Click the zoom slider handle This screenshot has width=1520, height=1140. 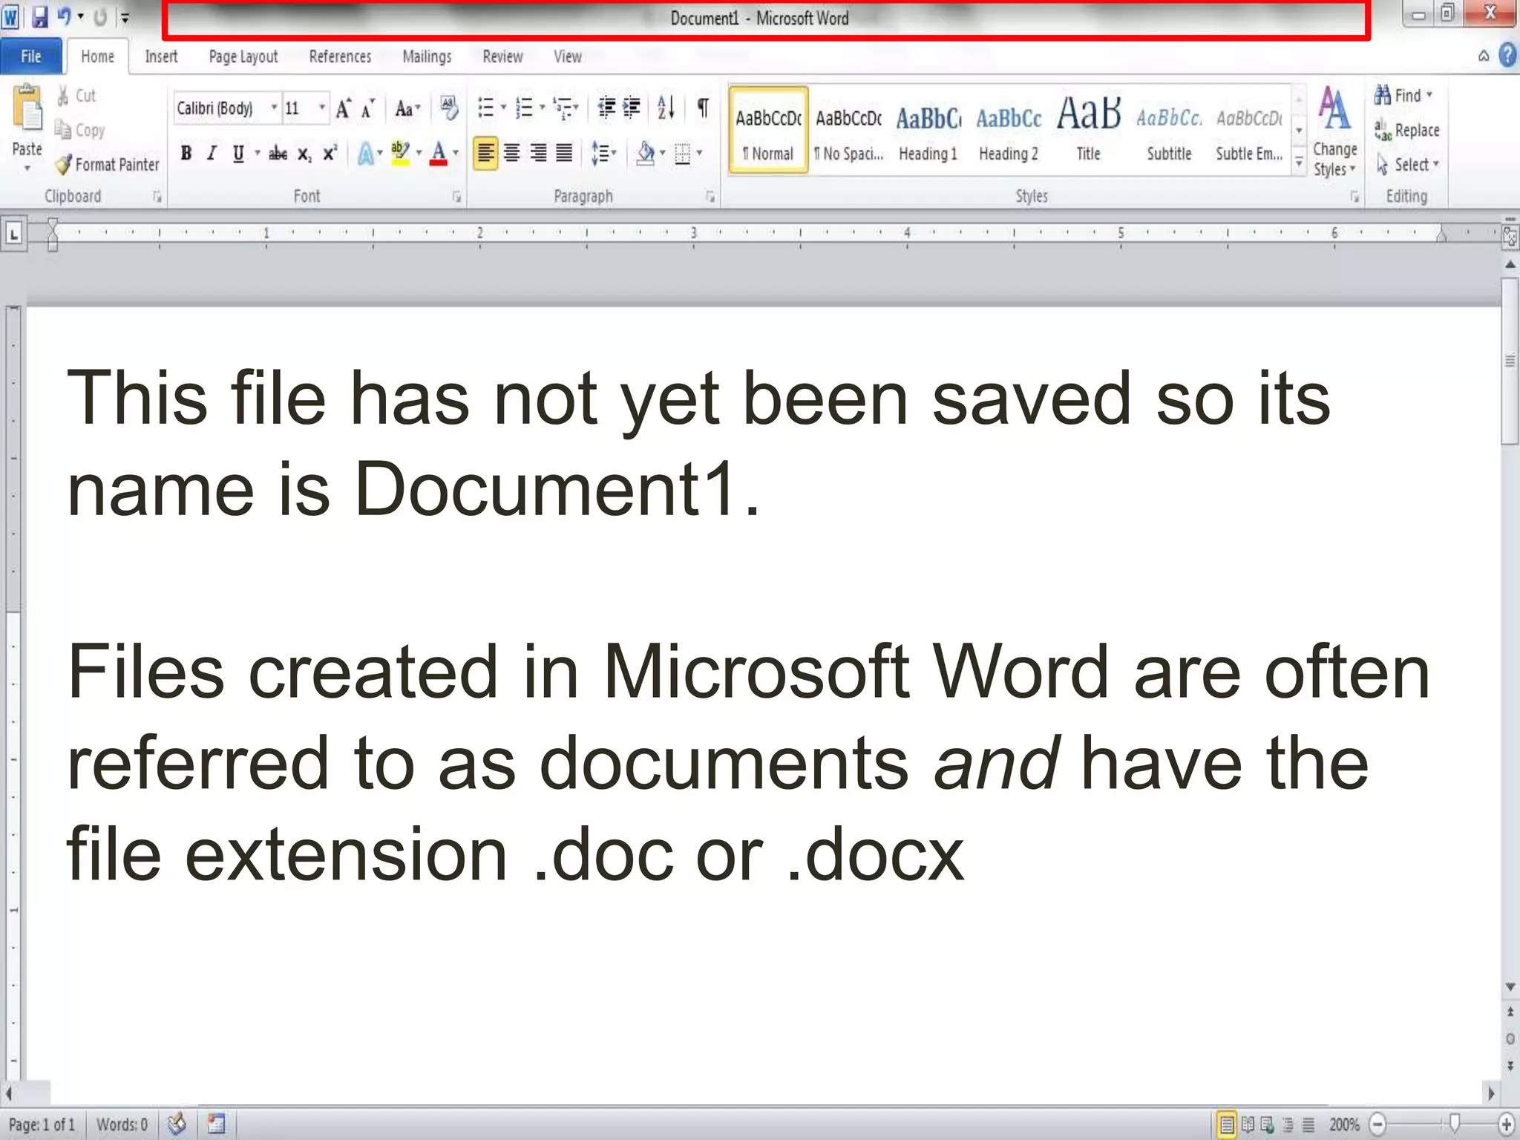click(x=1455, y=1124)
